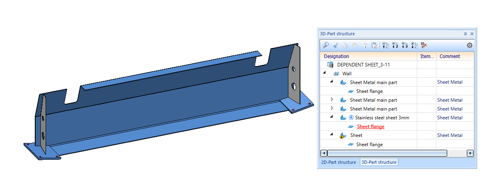Click the Paste with green plus icon

pyautogui.click(x=364, y=45)
